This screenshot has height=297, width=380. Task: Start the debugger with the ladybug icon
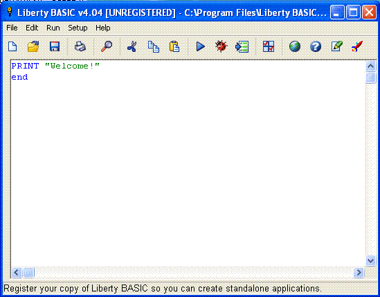[x=221, y=46]
